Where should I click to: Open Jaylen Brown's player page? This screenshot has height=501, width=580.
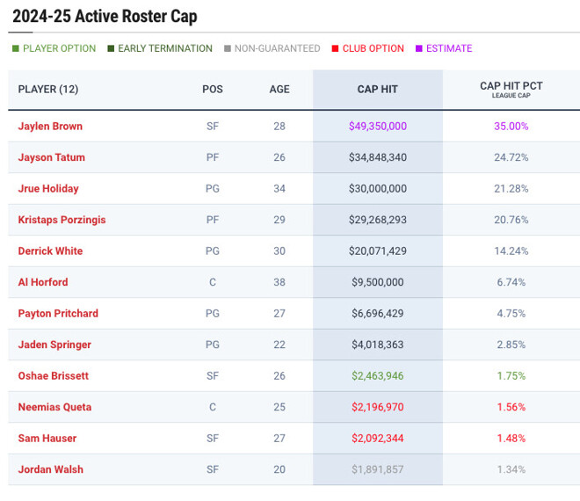50,127
